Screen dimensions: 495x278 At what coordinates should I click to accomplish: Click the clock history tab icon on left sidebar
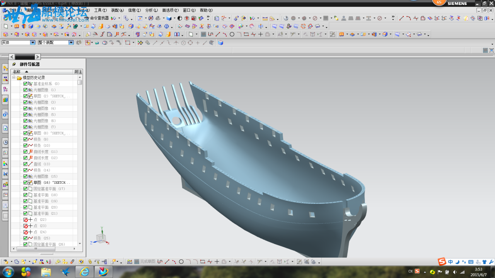click(x=5, y=142)
